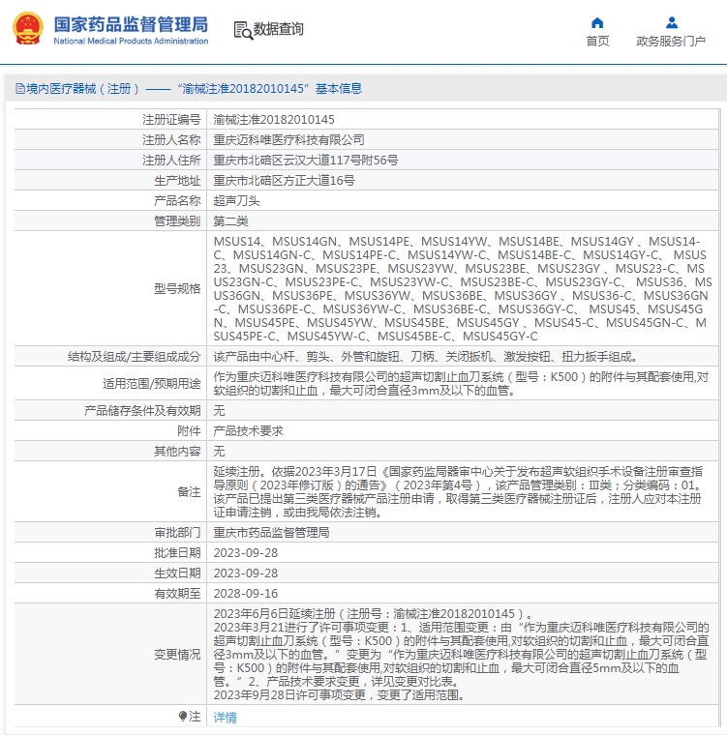Click the 注册人名称 row label
This screenshot has width=727, height=735.
click(x=171, y=139)
